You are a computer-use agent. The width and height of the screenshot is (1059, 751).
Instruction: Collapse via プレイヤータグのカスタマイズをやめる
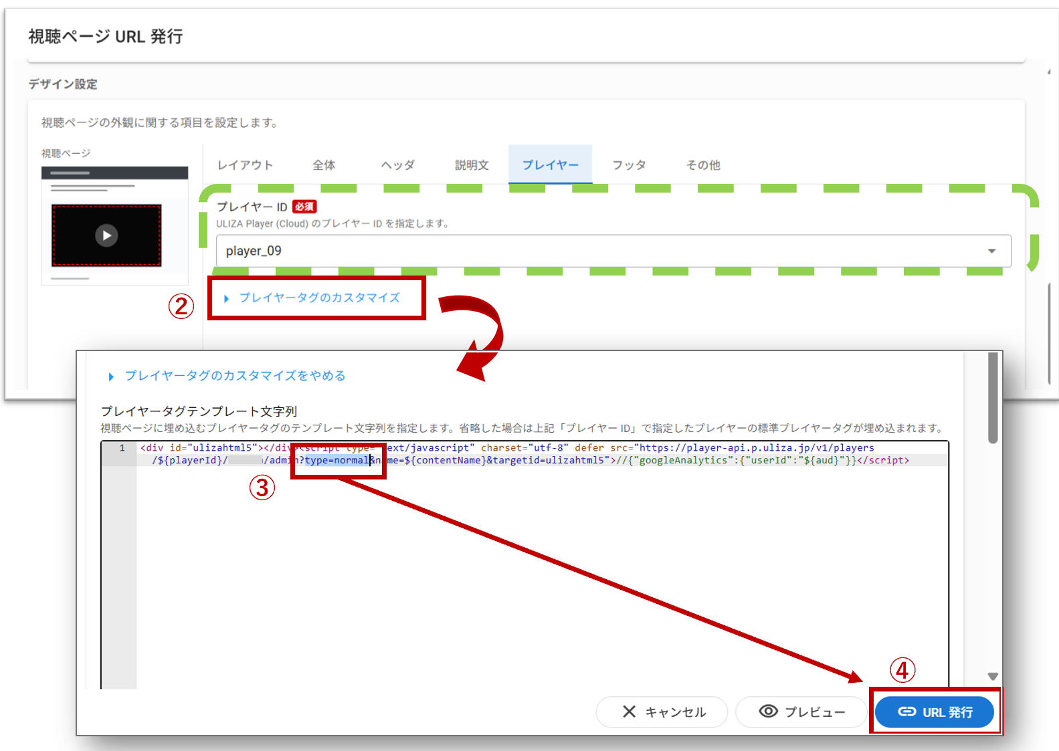[x=234, y=376]
